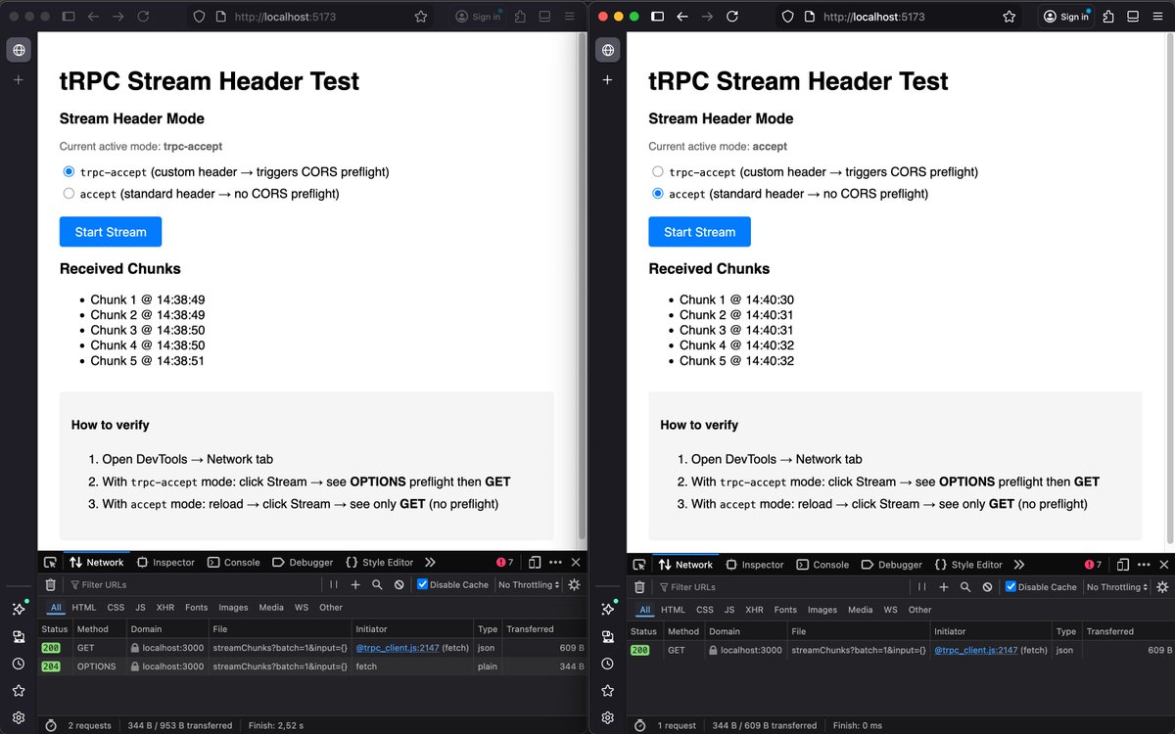Viewport: 1175px width, 734px height.
Task: Click Sign in button in right browser
Action: pos(1066,17)
